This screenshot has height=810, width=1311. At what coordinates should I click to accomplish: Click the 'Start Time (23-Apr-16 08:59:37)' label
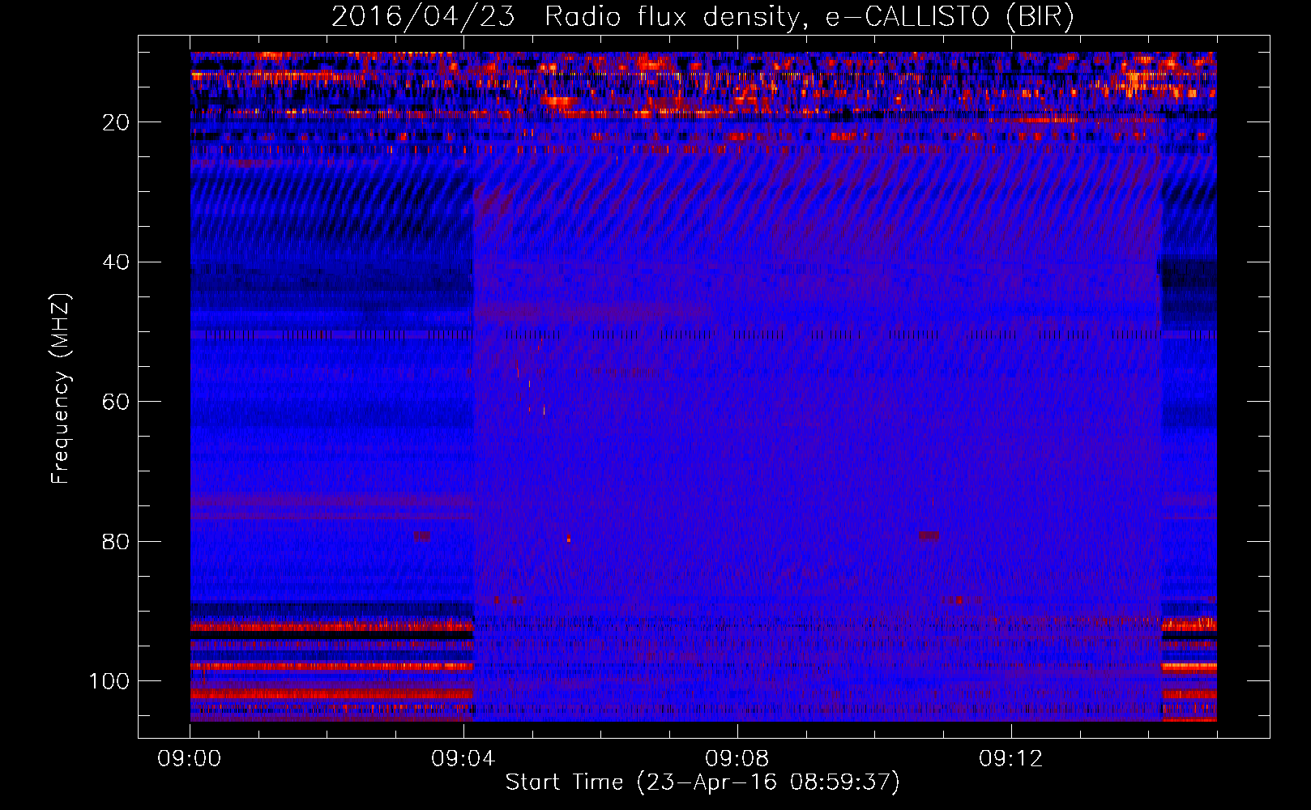pos(702,782)
